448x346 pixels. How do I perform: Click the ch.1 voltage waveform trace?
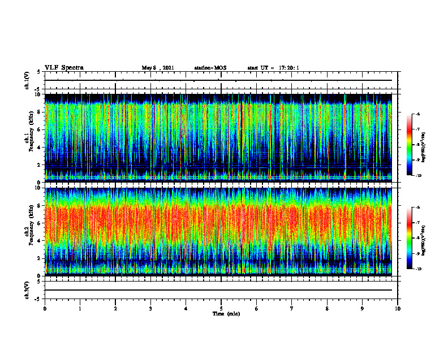point(218,80)
